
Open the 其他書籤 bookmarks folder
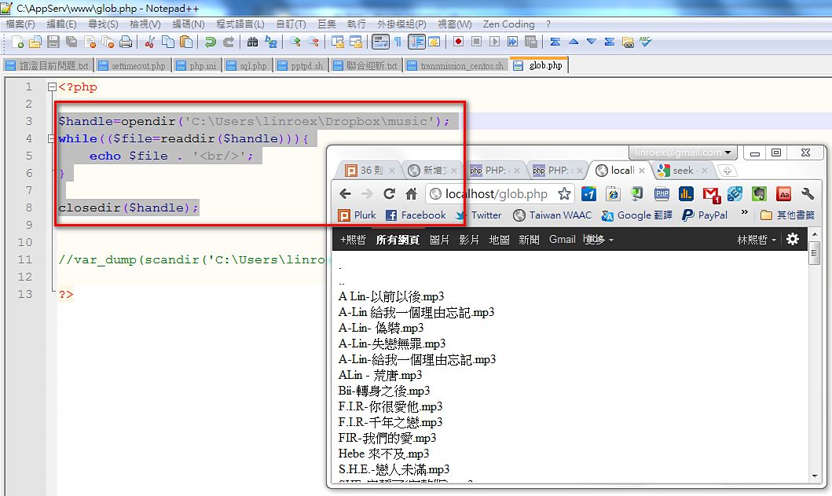787,215
